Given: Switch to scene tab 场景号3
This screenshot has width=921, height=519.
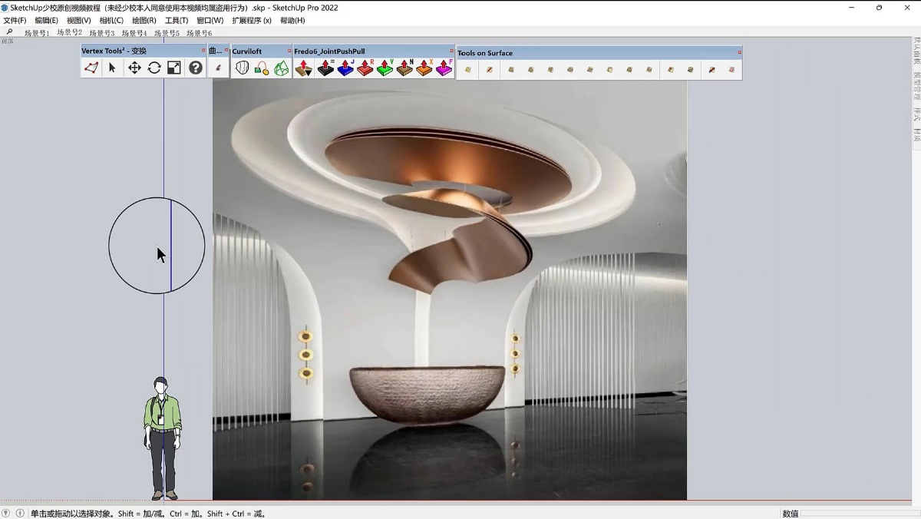Looking at the screenshot, I should click(x=101, y=33).
